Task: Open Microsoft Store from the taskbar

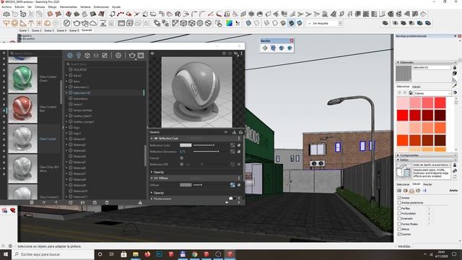Action: 123,254
